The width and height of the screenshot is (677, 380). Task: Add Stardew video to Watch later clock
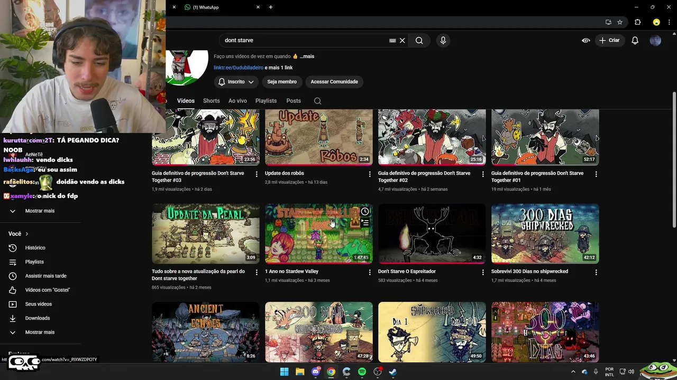365,212
